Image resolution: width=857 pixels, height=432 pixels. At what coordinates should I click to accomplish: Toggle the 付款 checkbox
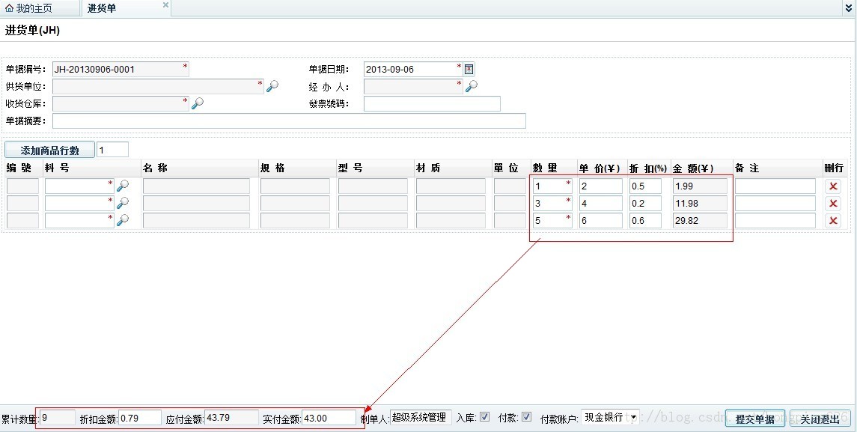[x=526, y=417]
